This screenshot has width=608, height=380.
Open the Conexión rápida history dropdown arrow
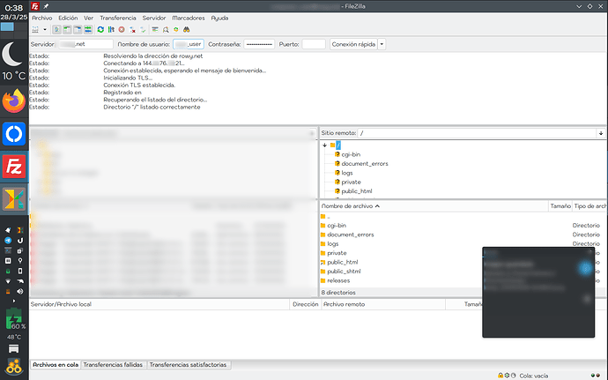pos(382,44)
